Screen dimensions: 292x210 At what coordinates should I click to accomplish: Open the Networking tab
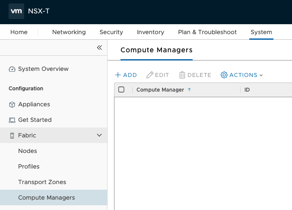click(x=69, y=32)
